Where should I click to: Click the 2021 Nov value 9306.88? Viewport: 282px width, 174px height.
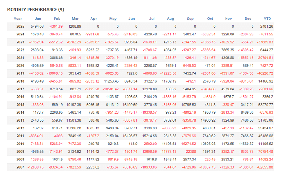pos(227,58)
